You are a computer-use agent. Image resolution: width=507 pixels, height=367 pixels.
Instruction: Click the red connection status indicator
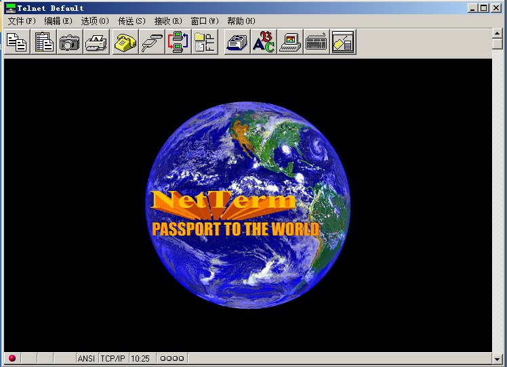coord(12,358)
